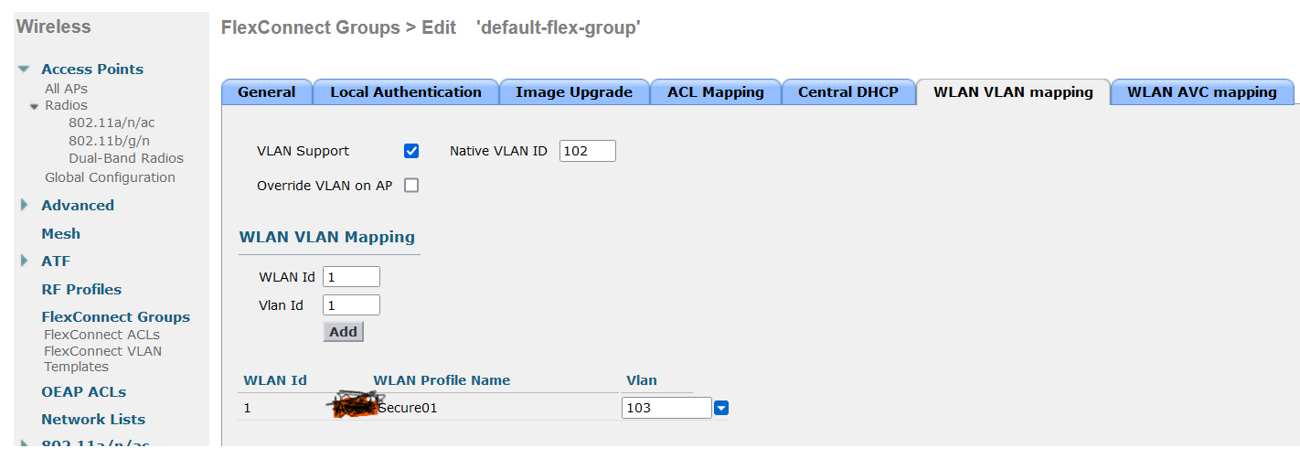The image size is (1300, 459).
Task: Open the Central DHCP tab
Action: point(848,91)
